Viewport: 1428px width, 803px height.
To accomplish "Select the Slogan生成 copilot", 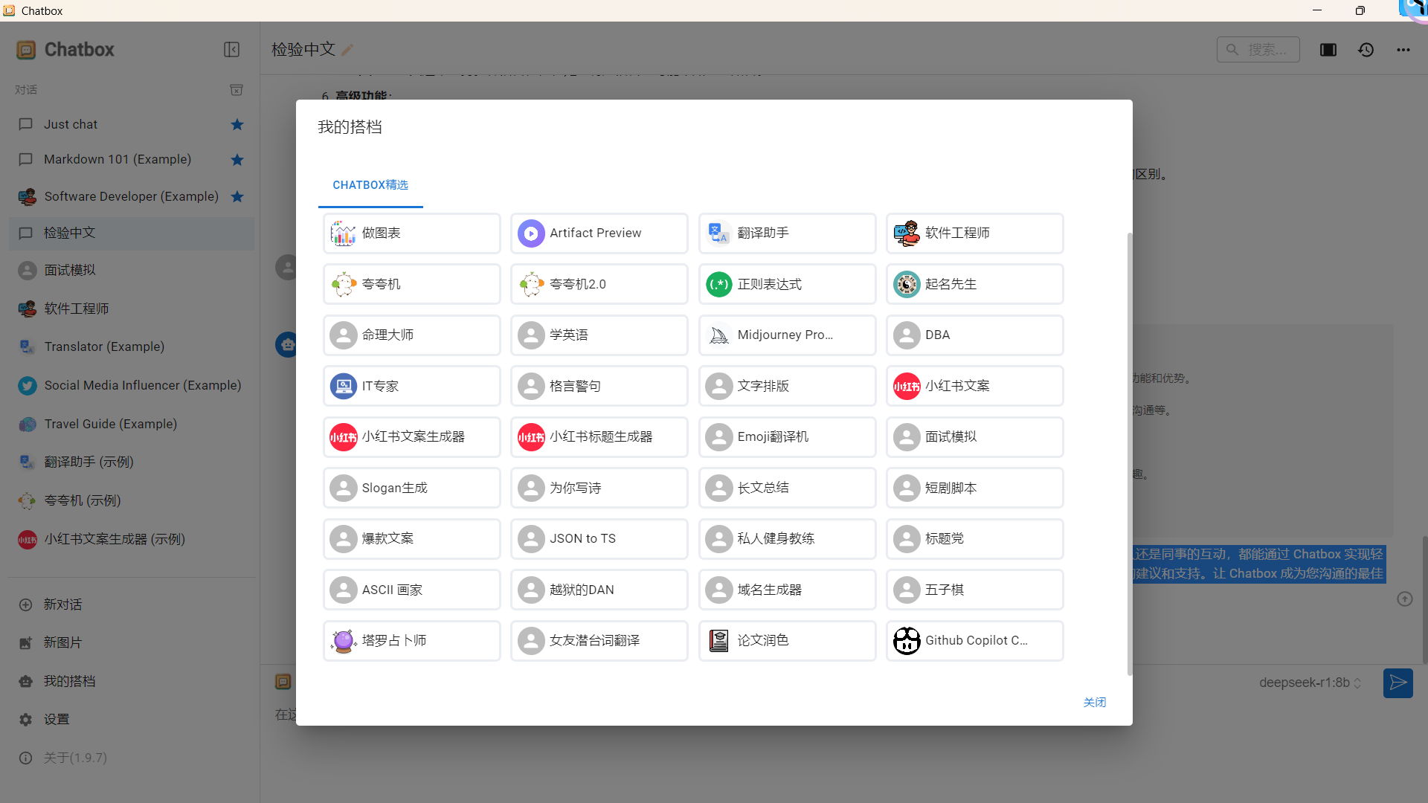I will (x=412, y=488).
